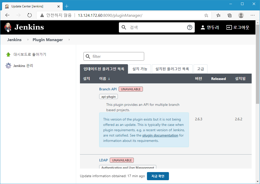The height and width of the screenshot is (184, 260).
Task: Click the magnifier icon in the filter box
Action: click(x=88, y=56)
